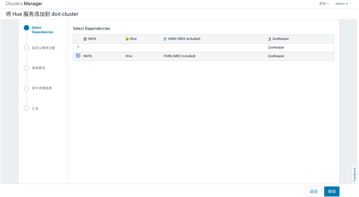This screenshot has width=359, height=197.
Task: Click the YARN icon in table header
Action: click(x=165, y=39)
